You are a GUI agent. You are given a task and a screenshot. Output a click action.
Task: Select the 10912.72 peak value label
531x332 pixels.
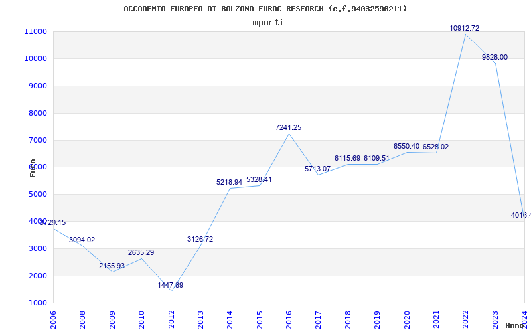(x=464, y=28)
